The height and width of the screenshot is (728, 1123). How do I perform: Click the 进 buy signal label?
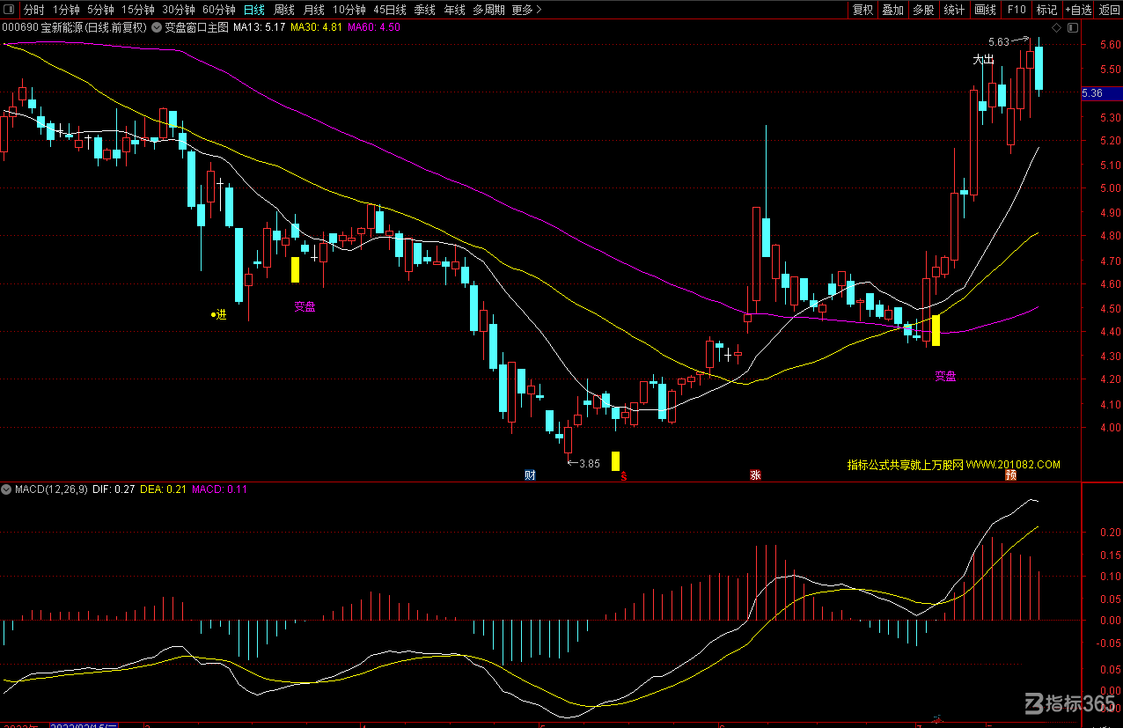[x=221, y=314]
